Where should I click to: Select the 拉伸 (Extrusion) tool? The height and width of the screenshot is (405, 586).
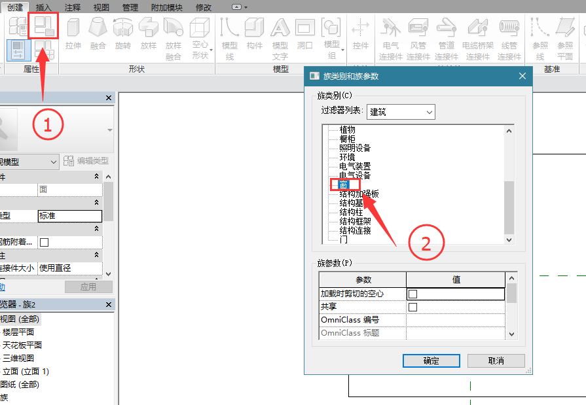click(73, 34)
